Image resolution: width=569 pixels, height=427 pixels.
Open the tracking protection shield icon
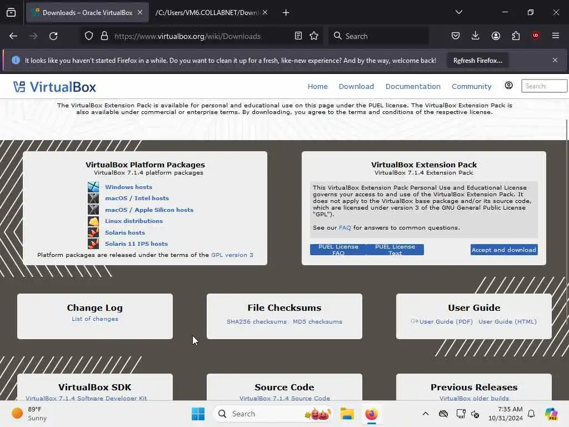tap(89, 36)
